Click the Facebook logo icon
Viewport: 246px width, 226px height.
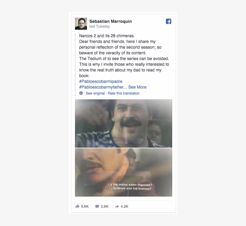pos(168,21)
